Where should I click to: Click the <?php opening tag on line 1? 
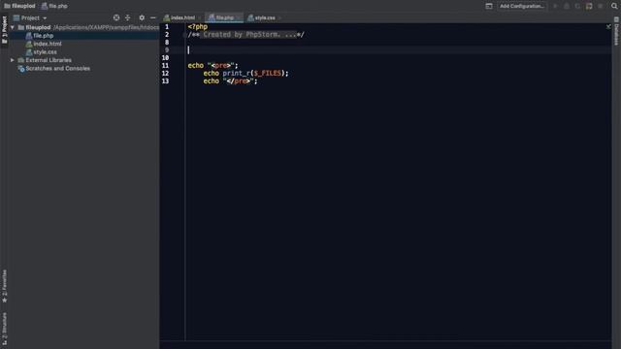click(198, 27)
